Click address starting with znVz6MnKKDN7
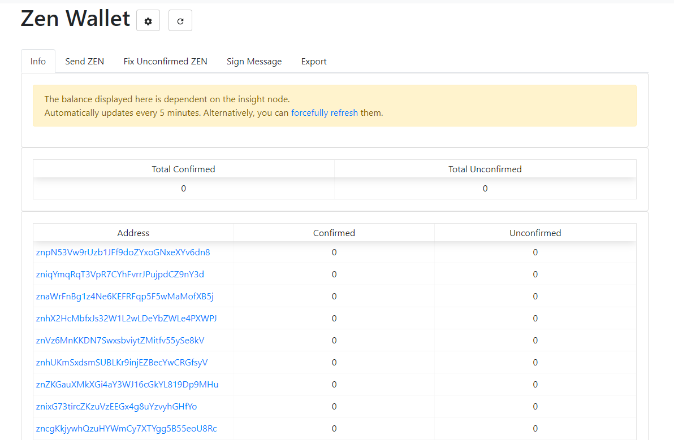Image resolution: width=674 pixels, height=440 pixels. click(x=120, y=341)
